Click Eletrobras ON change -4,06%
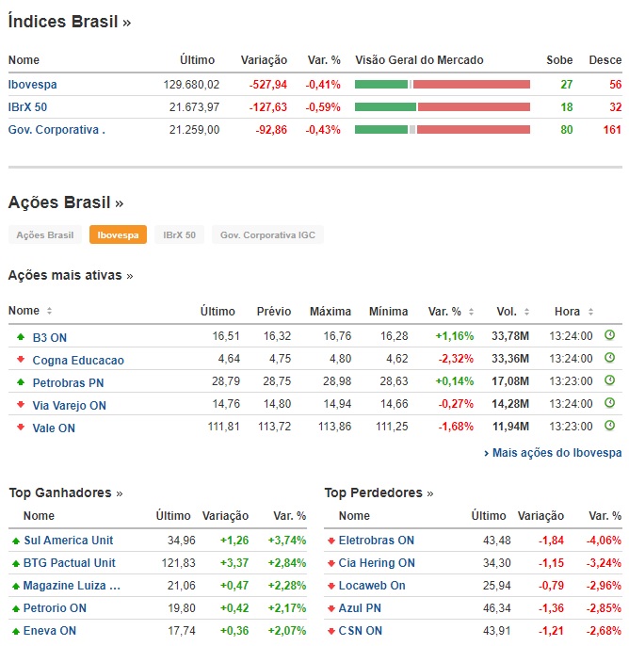The height and width of the screenshot is (646, 629). point(604,541)
